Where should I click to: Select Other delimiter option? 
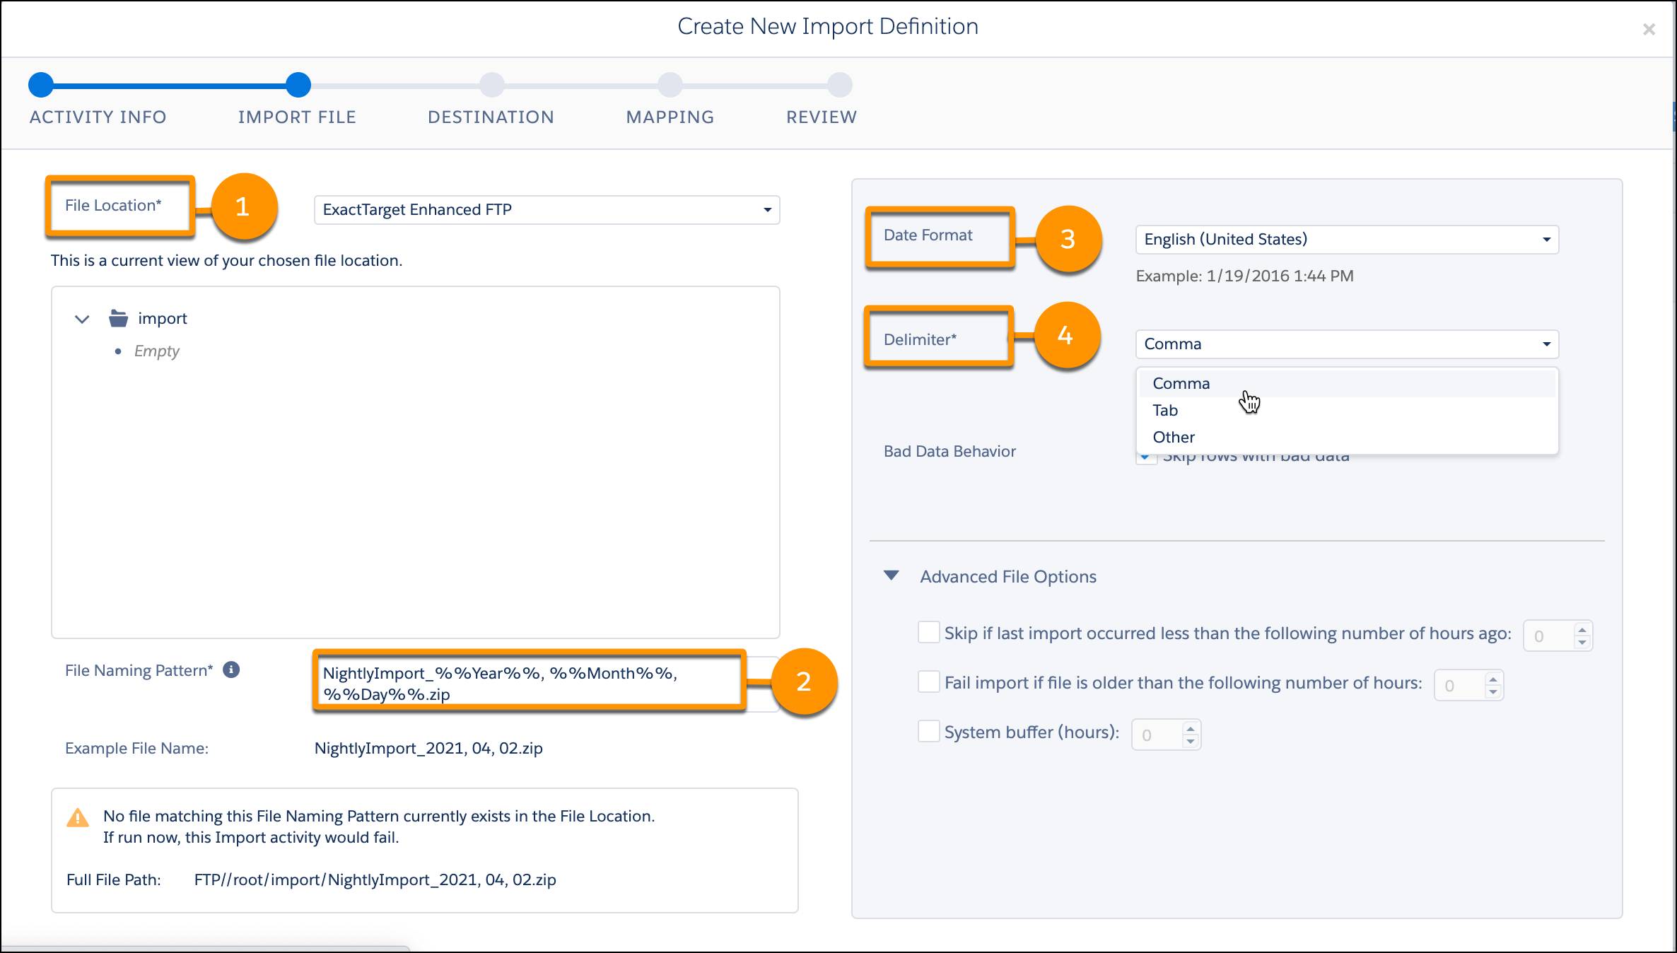tap(1174, 435)
